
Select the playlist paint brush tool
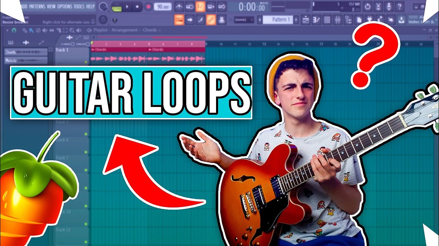tap(32, 30)
